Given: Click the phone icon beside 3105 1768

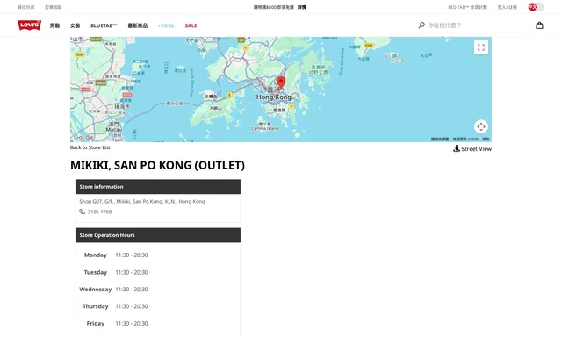Looking at the screenshot, I should point(82,212).
